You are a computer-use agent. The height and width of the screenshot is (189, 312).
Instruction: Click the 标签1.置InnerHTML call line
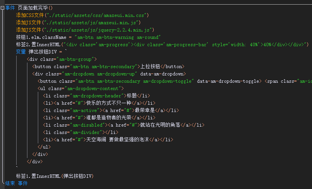(x=55, y=176)
